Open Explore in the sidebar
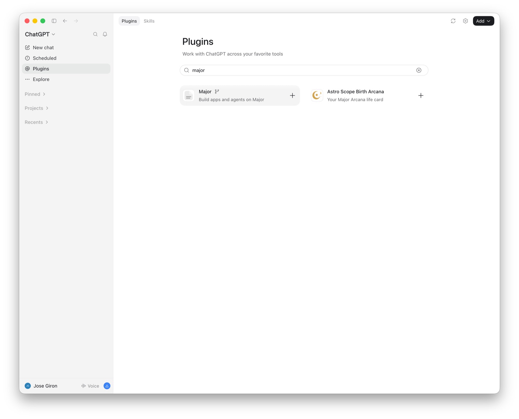 66,79
